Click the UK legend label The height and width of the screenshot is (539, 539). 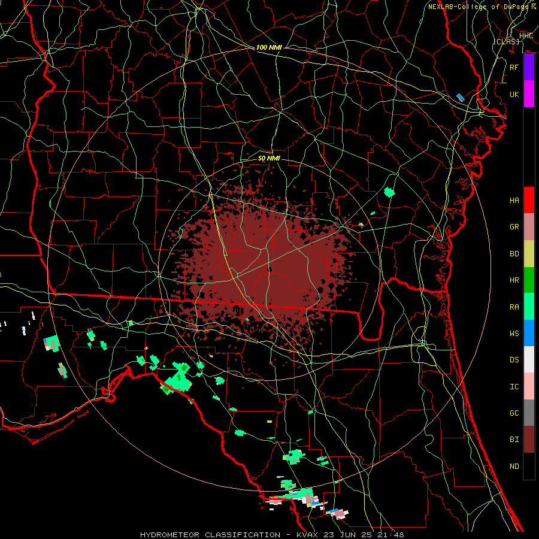point(514,94)
